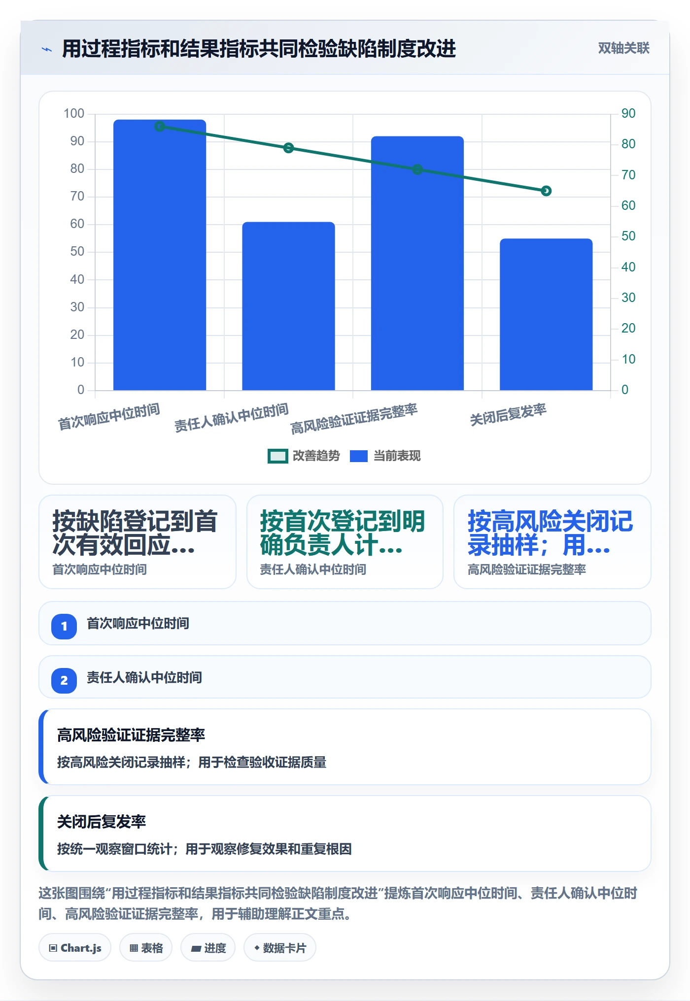Click the 当前表现 legend label
This screenshot has height=1001, width=690.
coord(397,456)
